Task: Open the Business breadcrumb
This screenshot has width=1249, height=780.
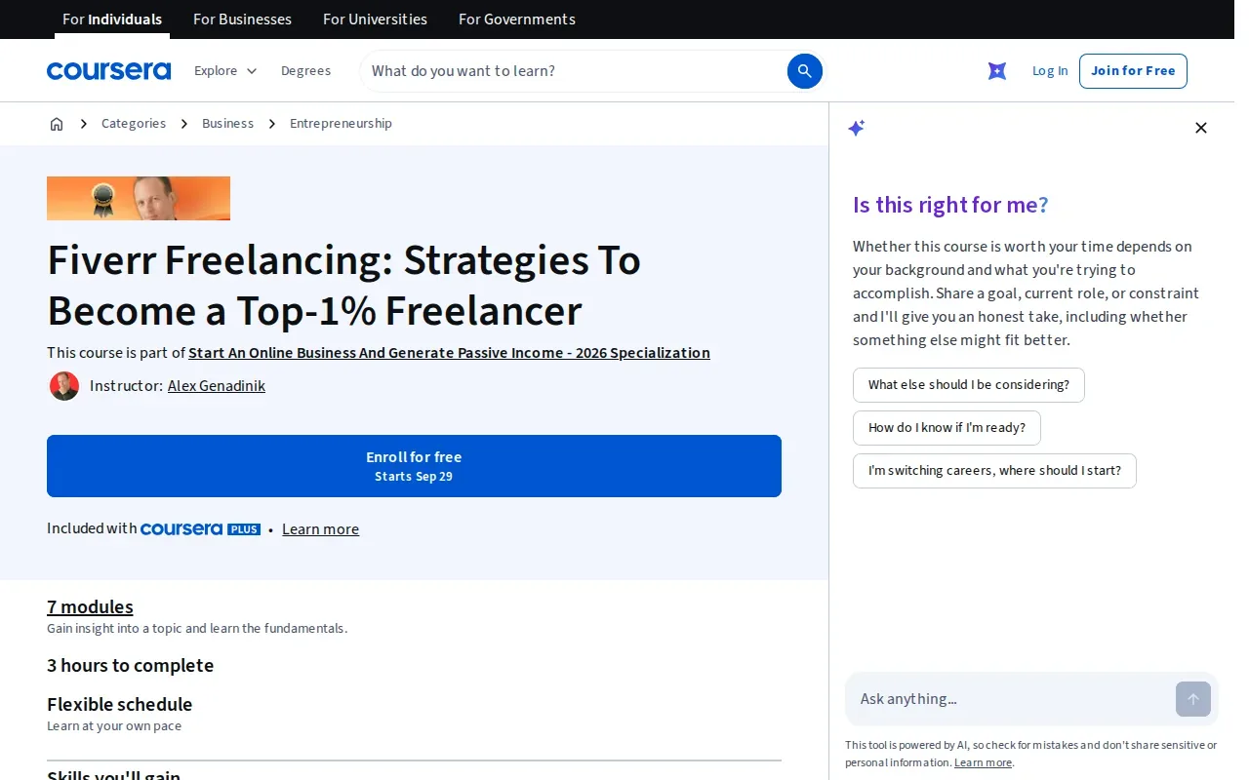Action: 227,124
